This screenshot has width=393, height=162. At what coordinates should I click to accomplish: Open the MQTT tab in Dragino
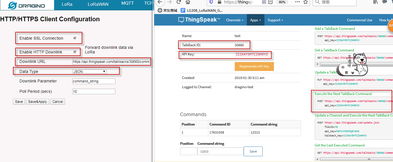coord(127,4)
